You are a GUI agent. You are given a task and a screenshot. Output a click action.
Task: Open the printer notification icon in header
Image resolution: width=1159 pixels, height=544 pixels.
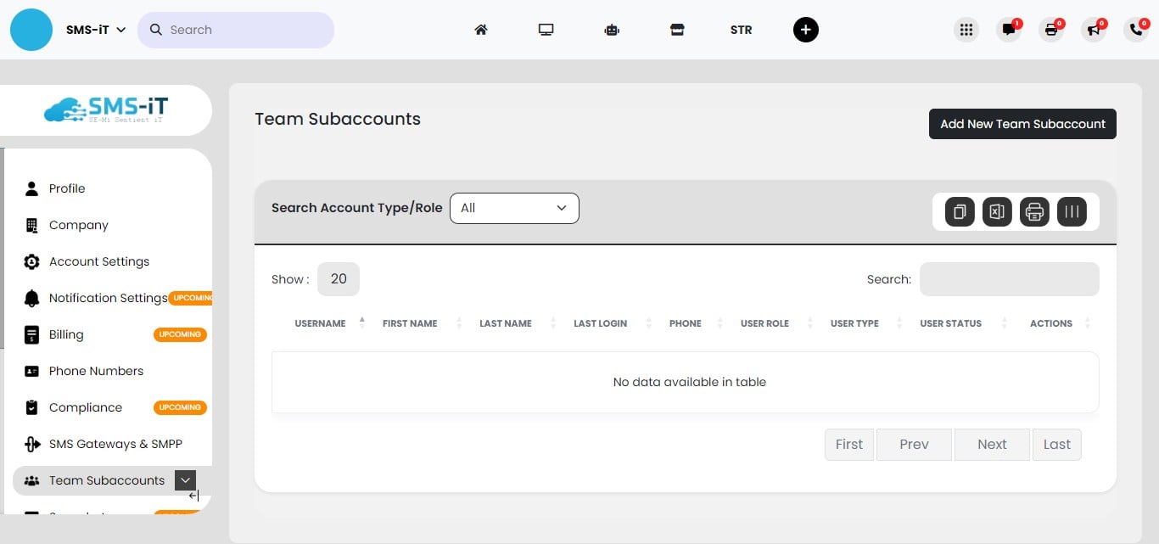1051,30
